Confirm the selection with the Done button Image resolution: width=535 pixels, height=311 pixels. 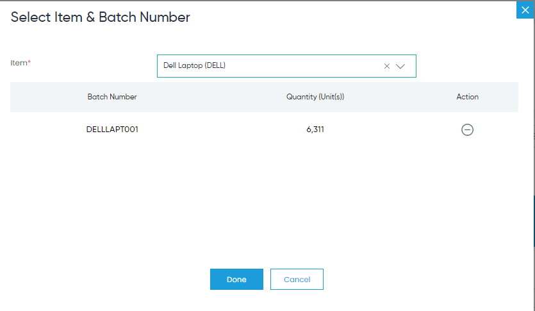pos(236,279)
